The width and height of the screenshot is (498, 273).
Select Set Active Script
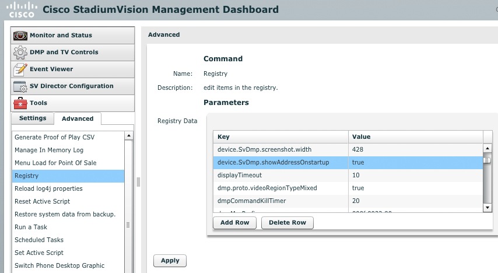[68, 253]
